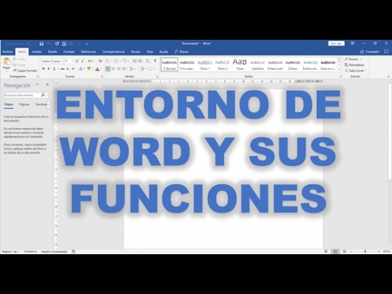
Task: Click the Undo arrow in title bar
Action: [x=49, y=44]
